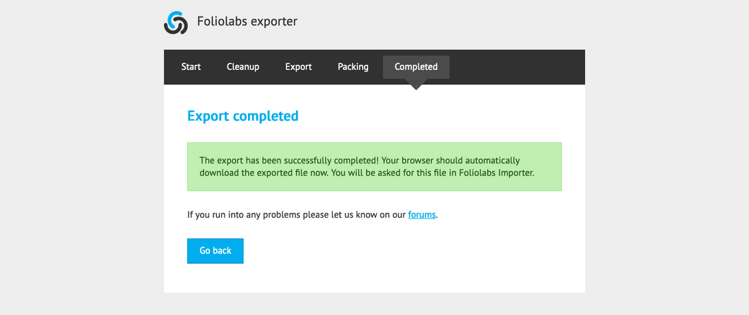749x315 pixels.
Task: Click the blue Go back button
Action: tap(216, 251)
